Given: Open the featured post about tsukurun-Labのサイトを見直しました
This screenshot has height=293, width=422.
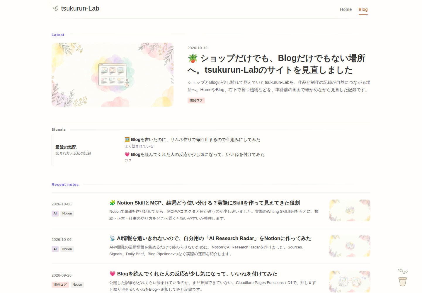Looking at the screenshot, I should point(276,64).
